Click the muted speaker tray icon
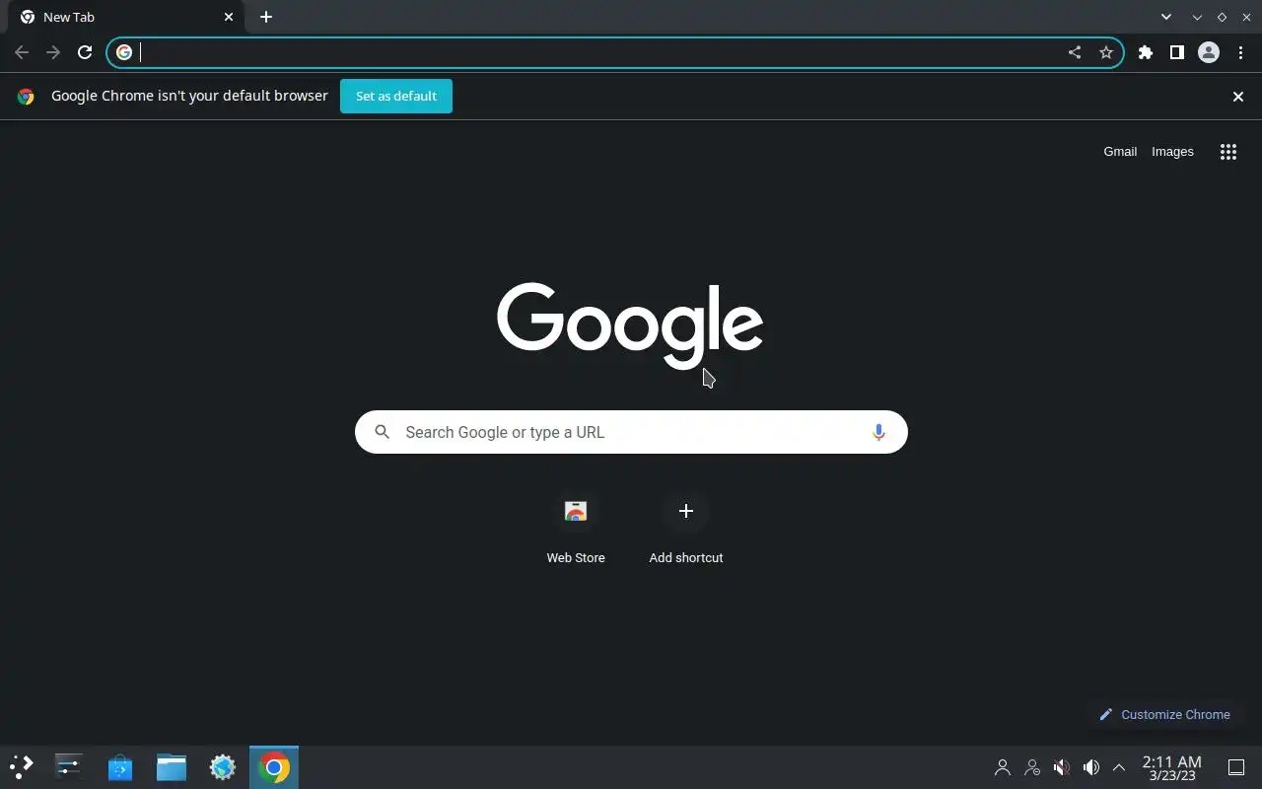 (x=1062, y=766)
